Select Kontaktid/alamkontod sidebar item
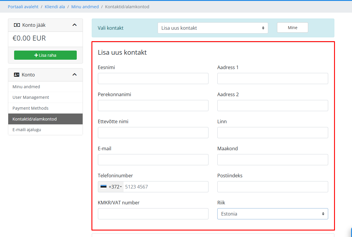 (x=34, y=119)
